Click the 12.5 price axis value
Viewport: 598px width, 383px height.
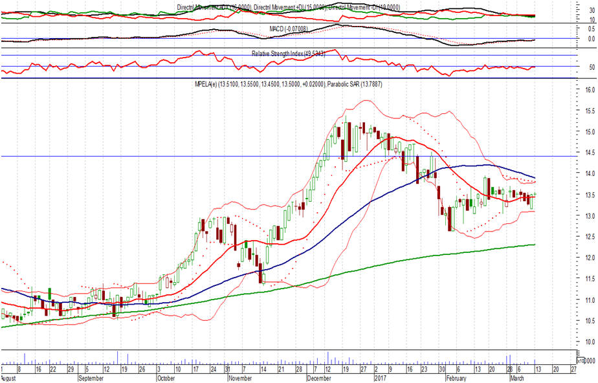[590, 237]
